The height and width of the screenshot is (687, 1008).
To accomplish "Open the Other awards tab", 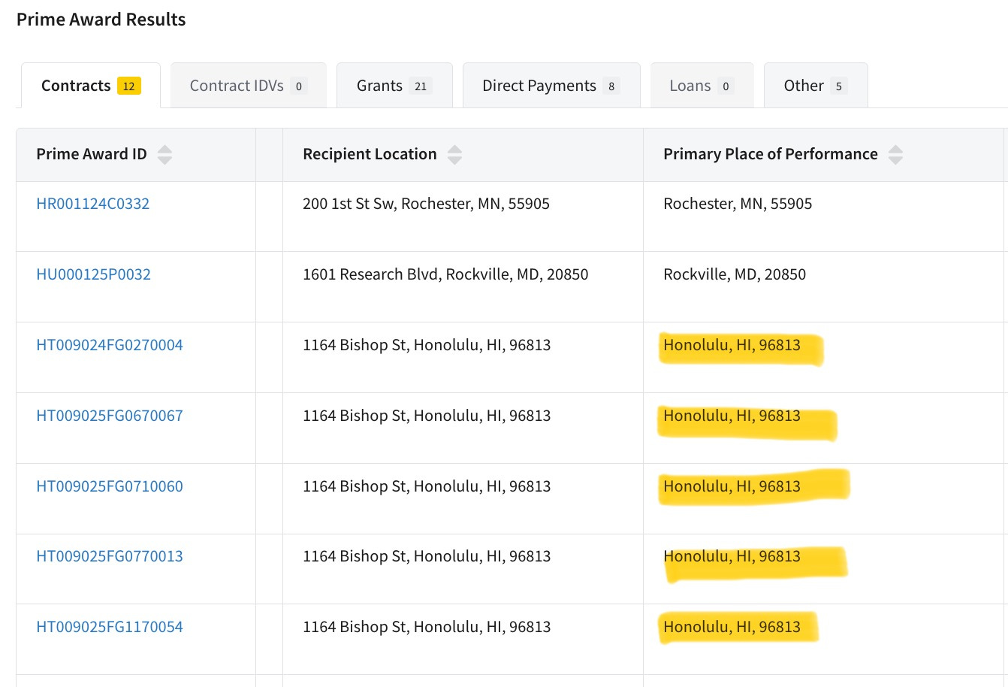I will (x=816, y=86).
